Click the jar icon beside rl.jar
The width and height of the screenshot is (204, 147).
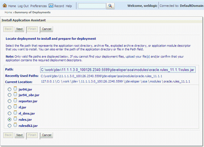point(15,106)
